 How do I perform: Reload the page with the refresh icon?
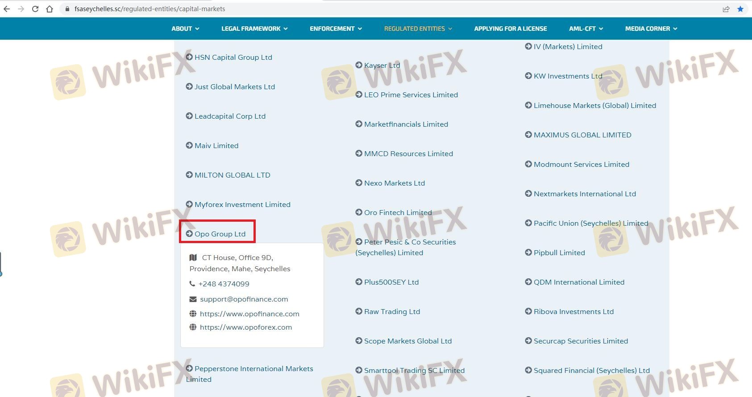(x=35, y=9)
